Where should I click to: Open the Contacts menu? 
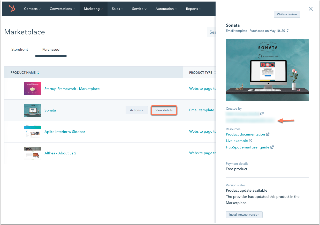point(32,9)
